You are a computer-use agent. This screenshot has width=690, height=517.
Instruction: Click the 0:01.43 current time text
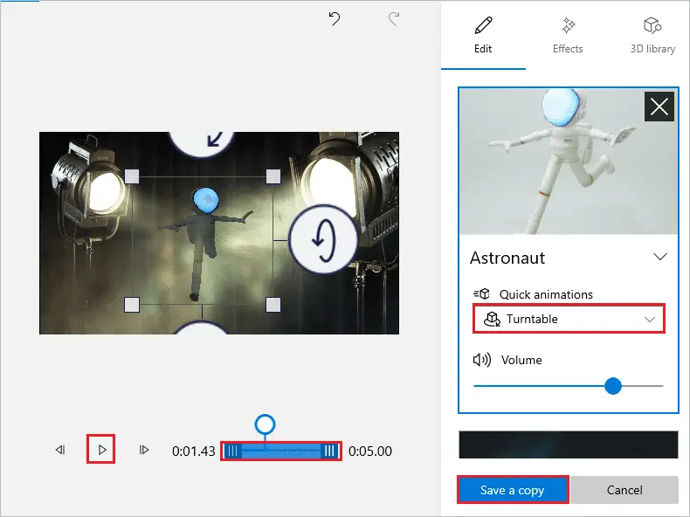pos(194,451)
